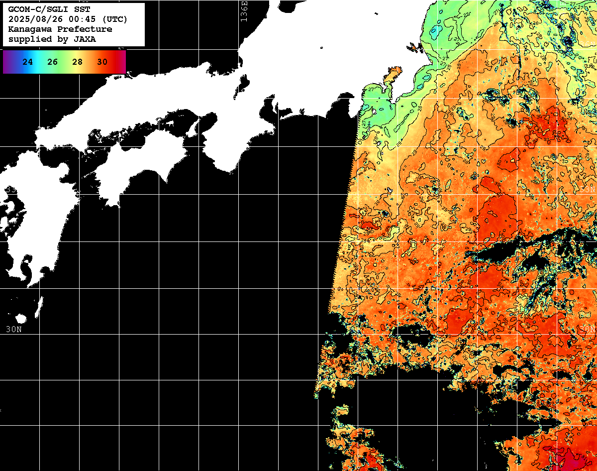Image resolution: width=597 pixels, height=471 pixels.
Task: Click the 24 value on the color scale
Action: point(28,62)
